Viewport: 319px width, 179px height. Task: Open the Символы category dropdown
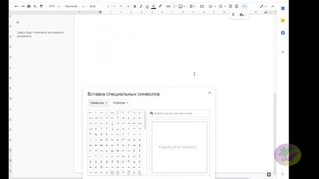click(x=99, y=103)
